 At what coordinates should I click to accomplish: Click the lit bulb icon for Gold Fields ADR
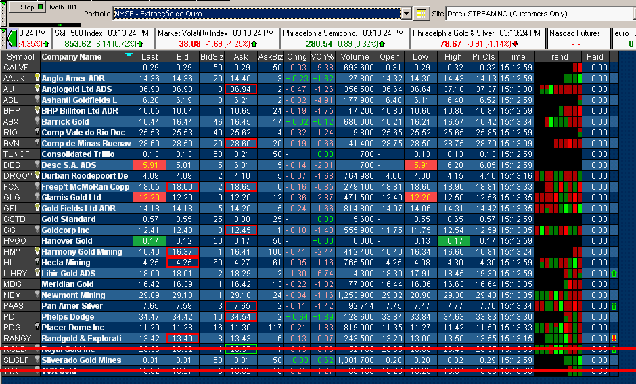coord(37,207)
